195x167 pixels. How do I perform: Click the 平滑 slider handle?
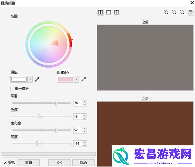click(56, 103)
